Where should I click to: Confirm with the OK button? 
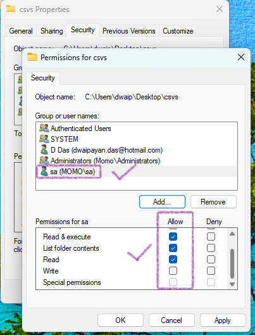[x=120, y=320]
